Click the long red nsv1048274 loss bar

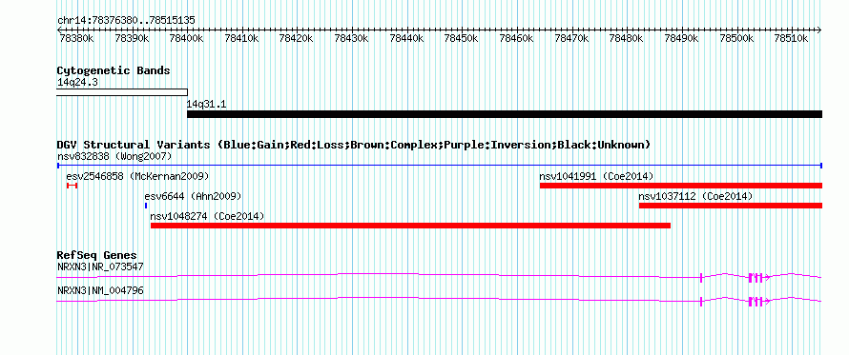(x=410, y=226)
